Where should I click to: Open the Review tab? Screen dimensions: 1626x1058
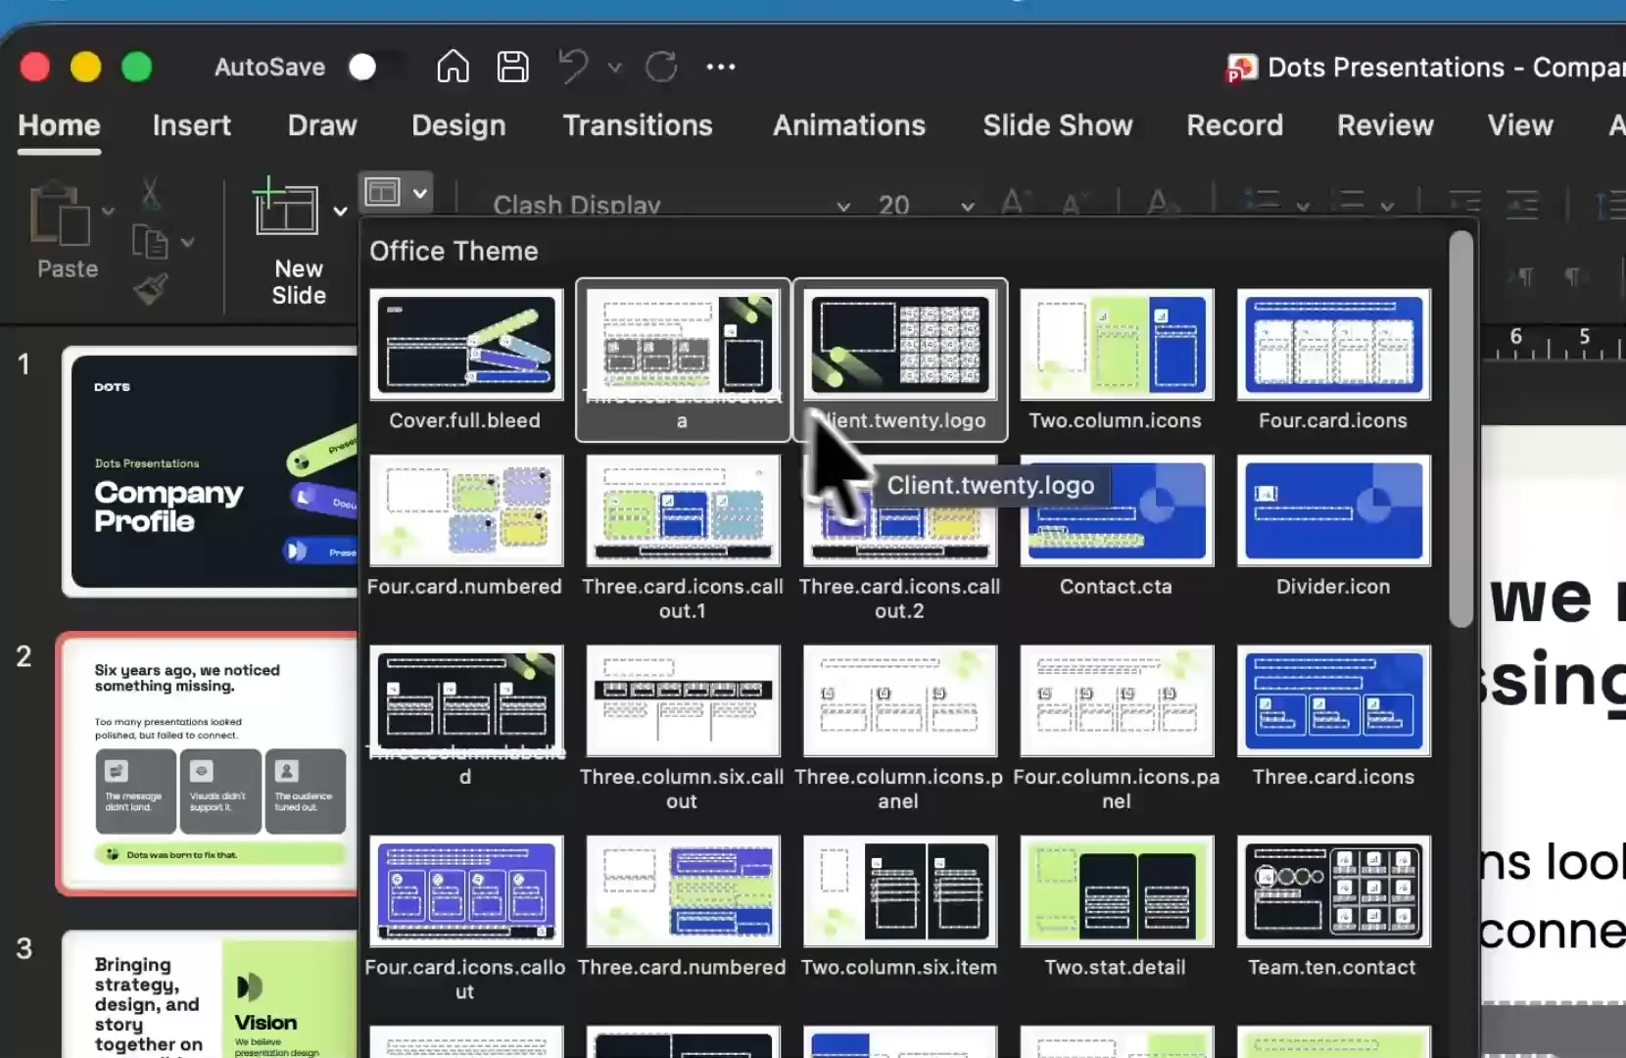(1385, 125)
